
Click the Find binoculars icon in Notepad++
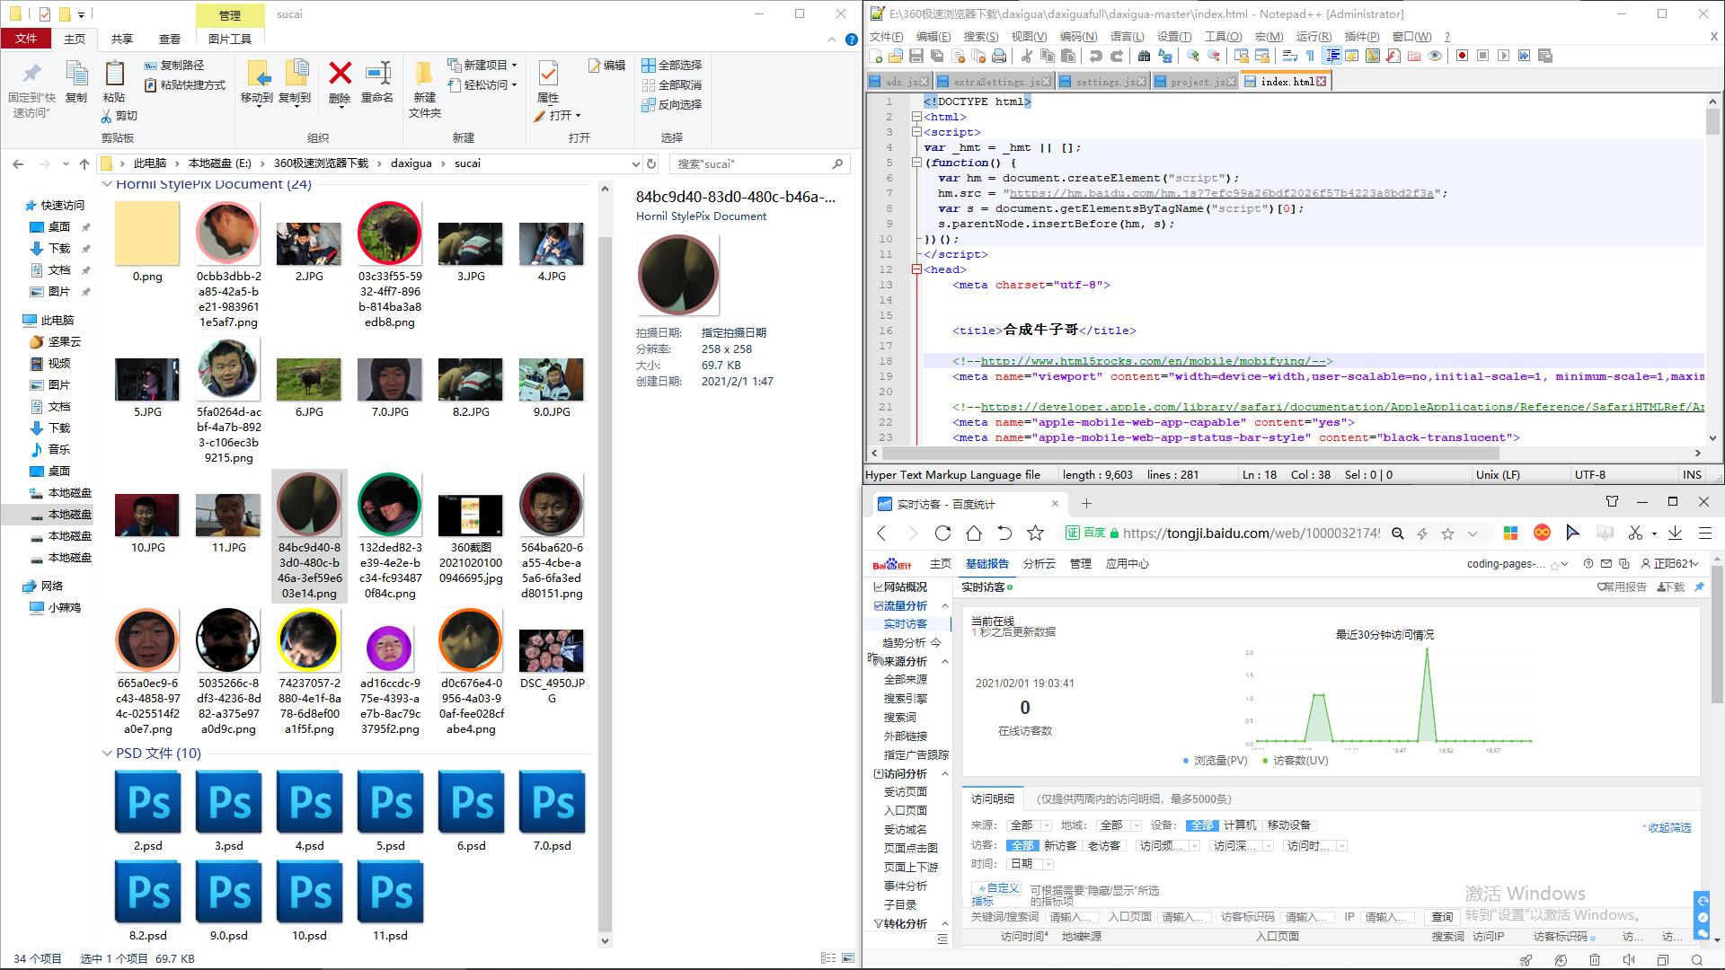[x=1144, y=56]
